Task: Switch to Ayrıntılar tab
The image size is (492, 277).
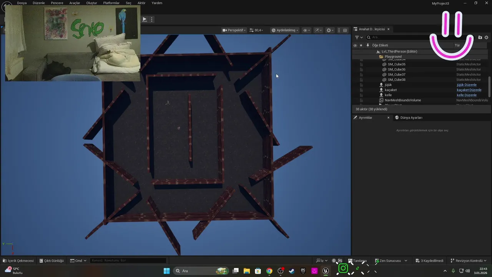Action: (365, 118)
